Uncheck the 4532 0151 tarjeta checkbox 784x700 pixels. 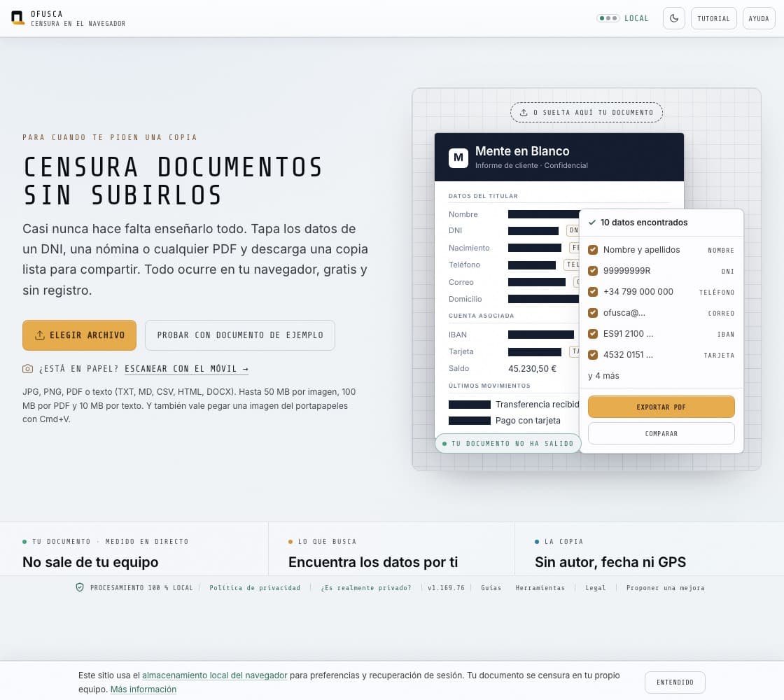pyautogui.click(x=592, y=354)
